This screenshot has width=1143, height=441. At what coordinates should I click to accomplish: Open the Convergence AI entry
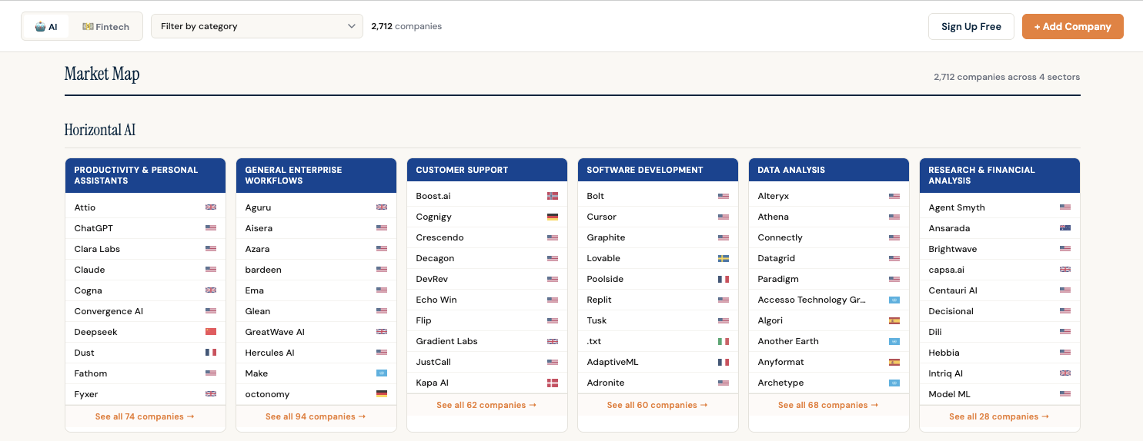click(x=145, y=311)
